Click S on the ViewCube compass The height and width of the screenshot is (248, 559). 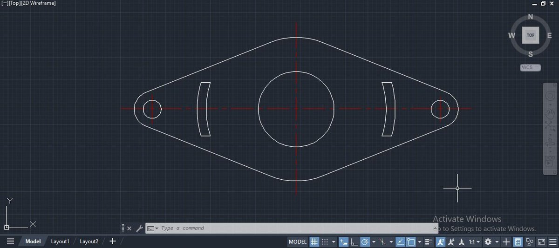[x=531, y=54]
